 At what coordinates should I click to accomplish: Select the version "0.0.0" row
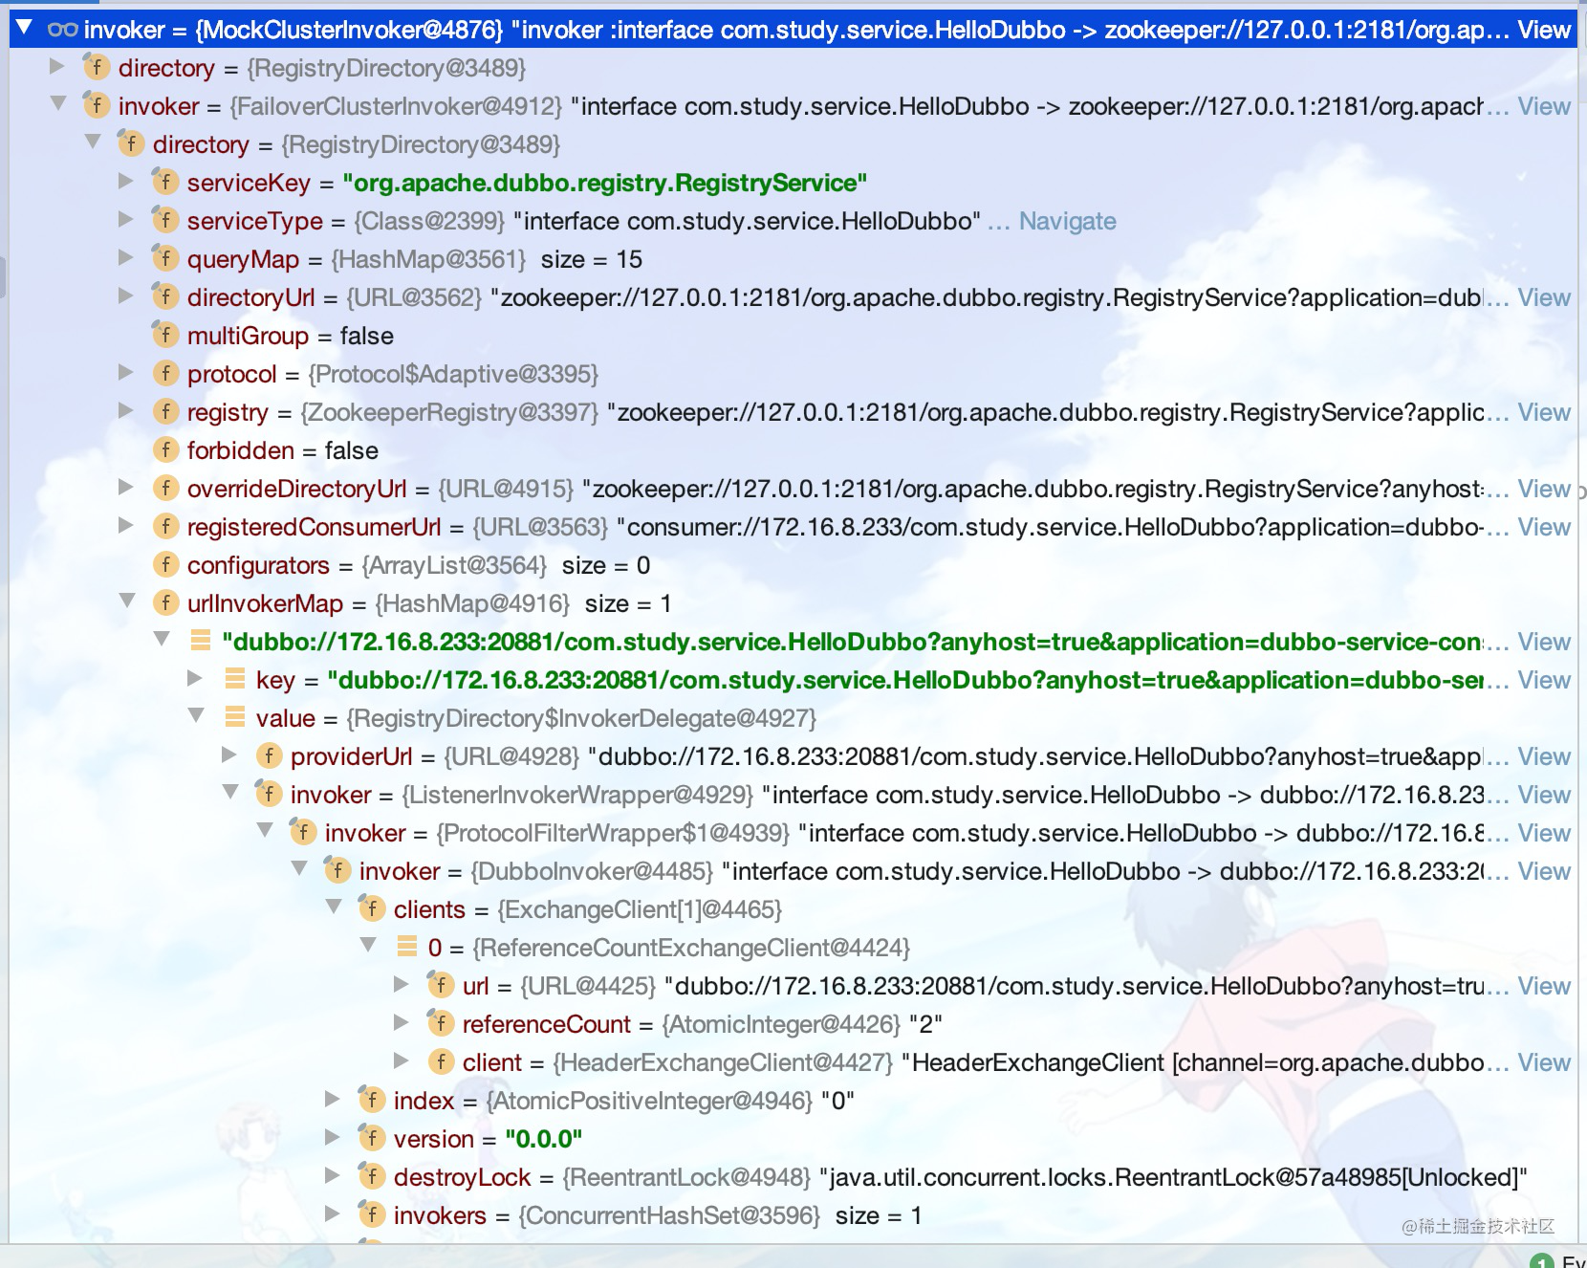(793, 1139)
